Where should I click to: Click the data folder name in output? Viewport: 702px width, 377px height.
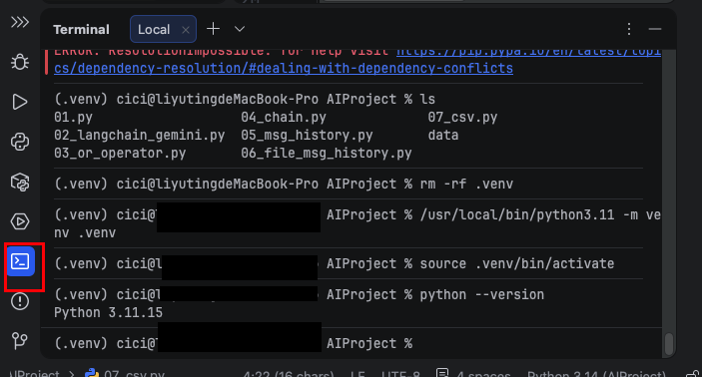click(443, 135)
